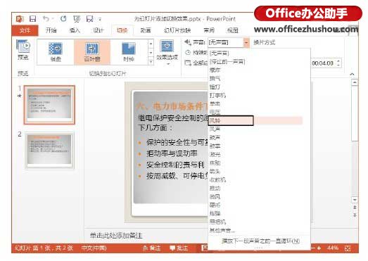Select slide 2 thumbnail in the panel
The width and height of the screenshot is (368, 261).
[x=49, y=151]
